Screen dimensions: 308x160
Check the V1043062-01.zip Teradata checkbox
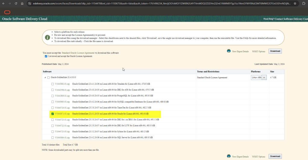pos(53,84)
